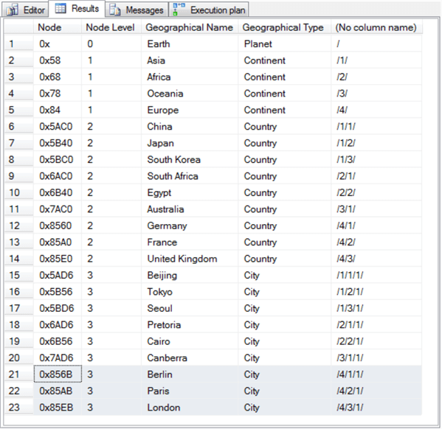Viewport: 442px width, 429px height.
Task: Click the Beijing cell
Action: point(190,275)
